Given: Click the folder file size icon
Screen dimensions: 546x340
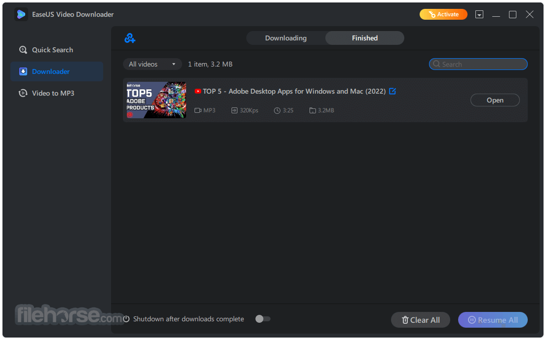Looking at the screenshot, I should coord(312,110).
